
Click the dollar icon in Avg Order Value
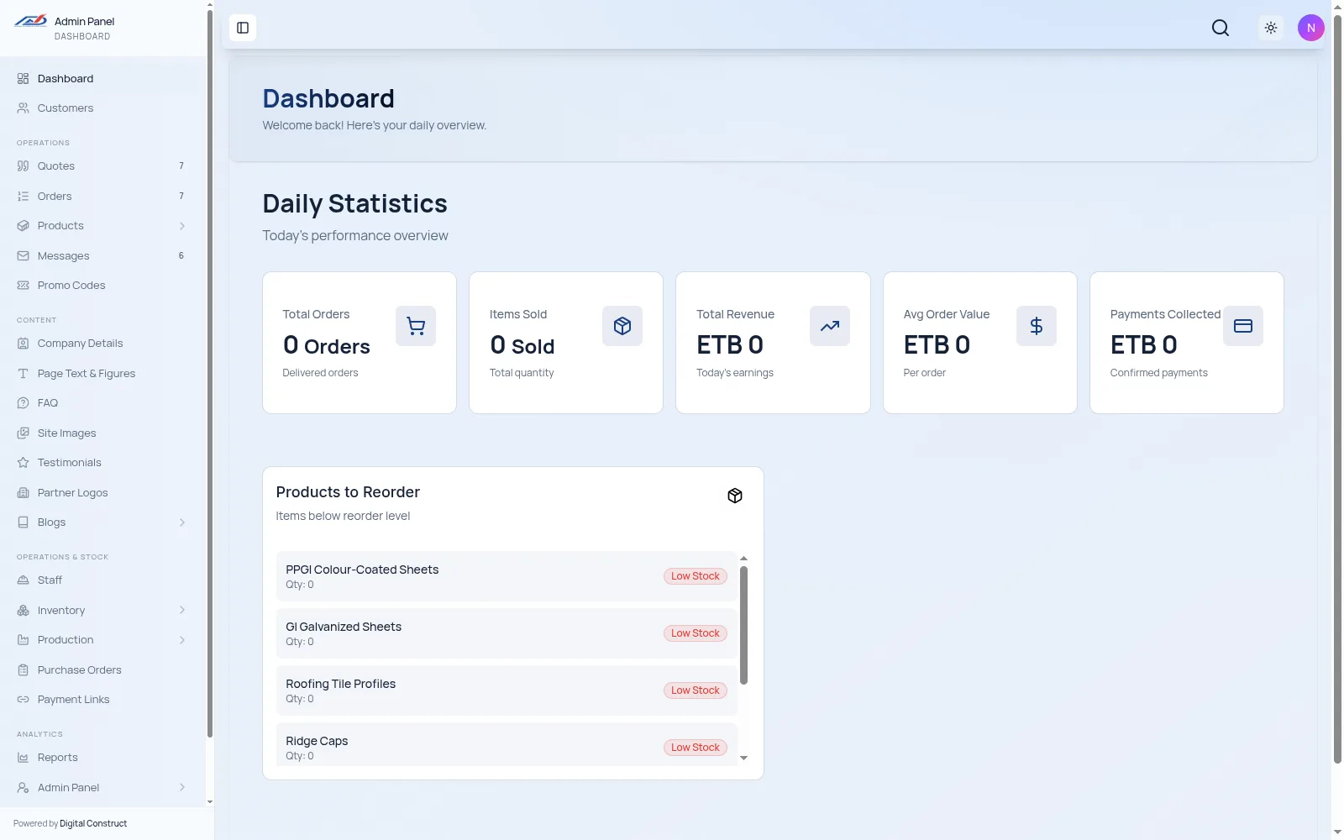pos(1037,326)
